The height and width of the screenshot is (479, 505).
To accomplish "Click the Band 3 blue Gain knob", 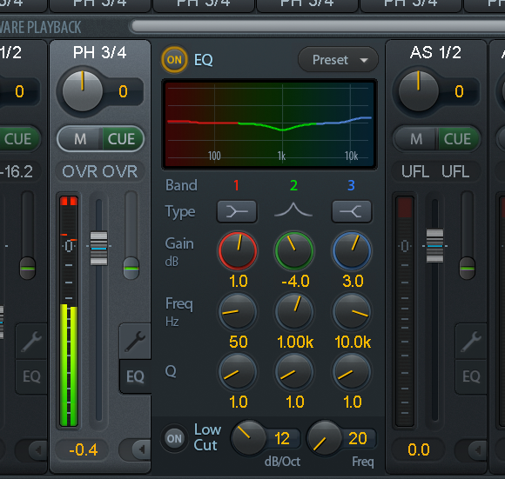I will pos(352,250).
